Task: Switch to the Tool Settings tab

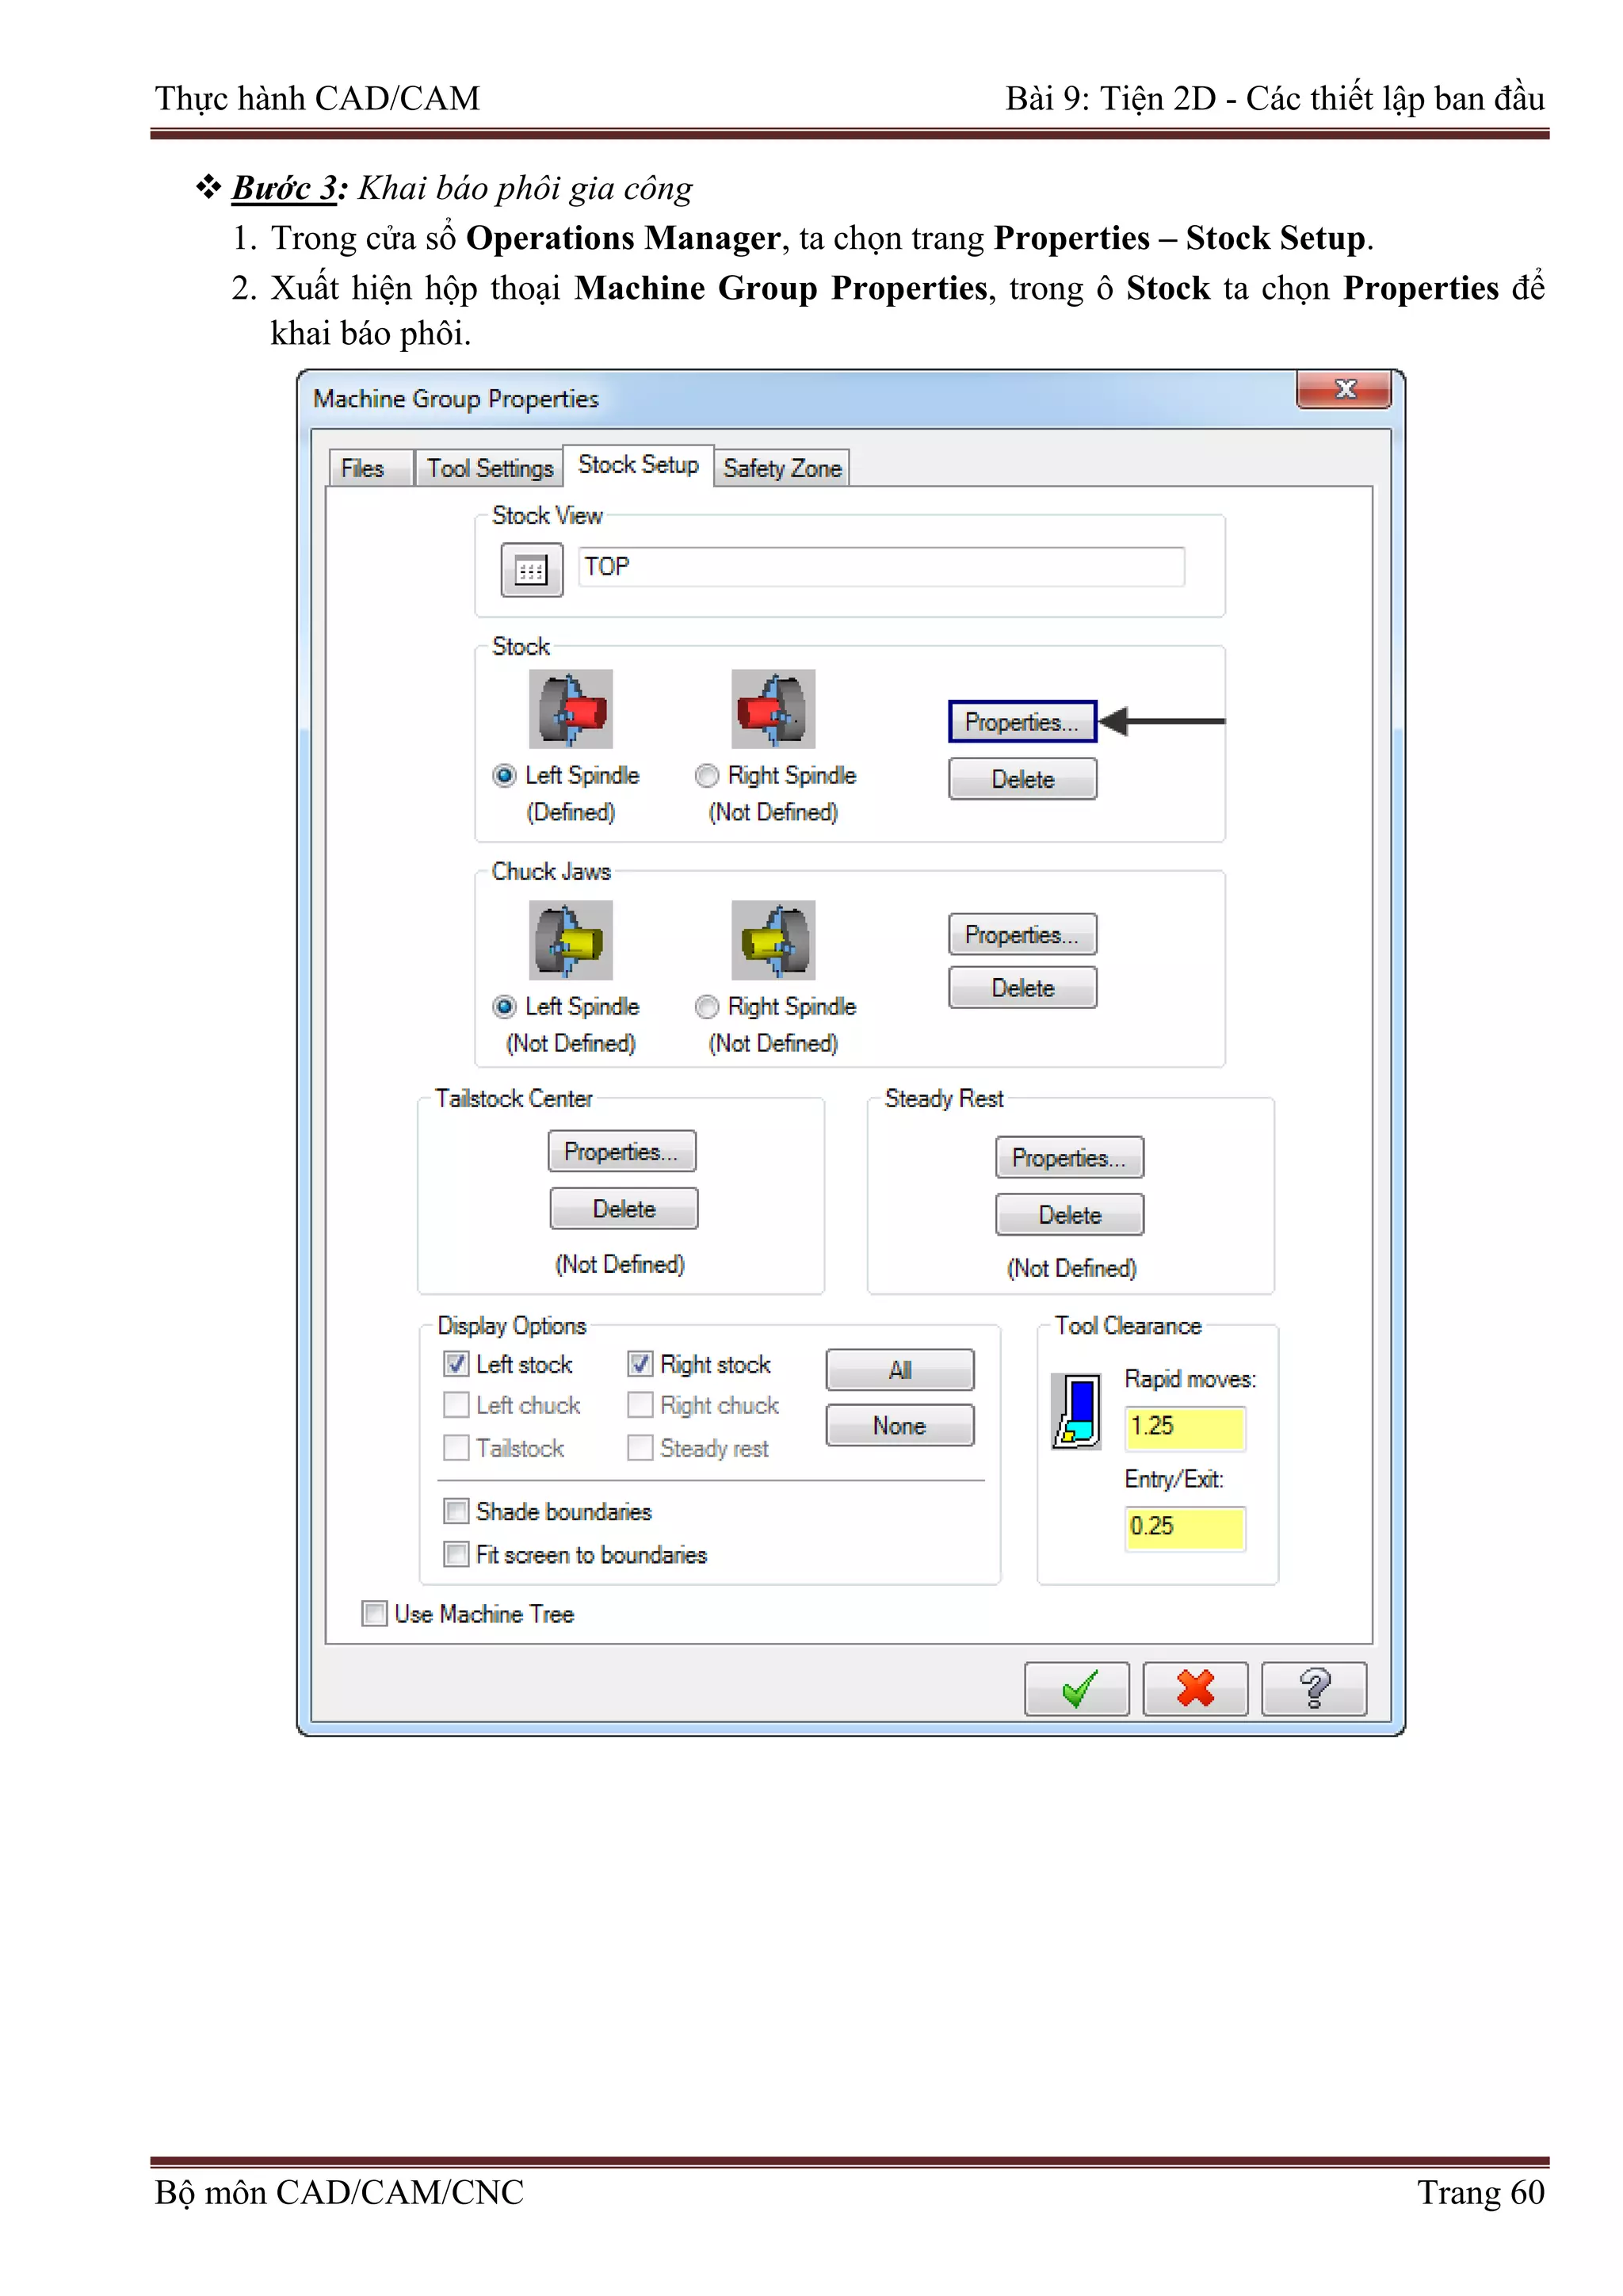Action: pyautogui.click(x=490, y=468)
